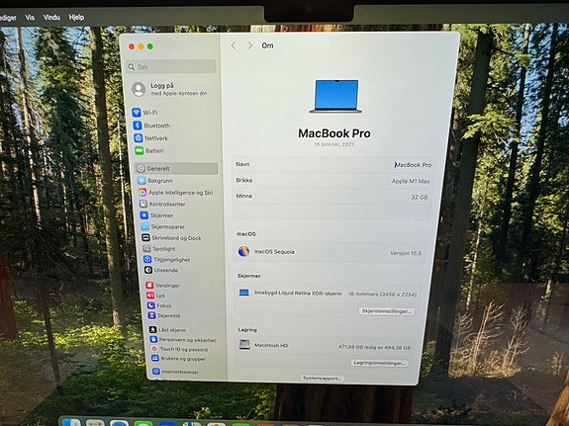Open Personvern og sikkerhet settings
This screenshot has height=426, width=569.
(183, 340)
